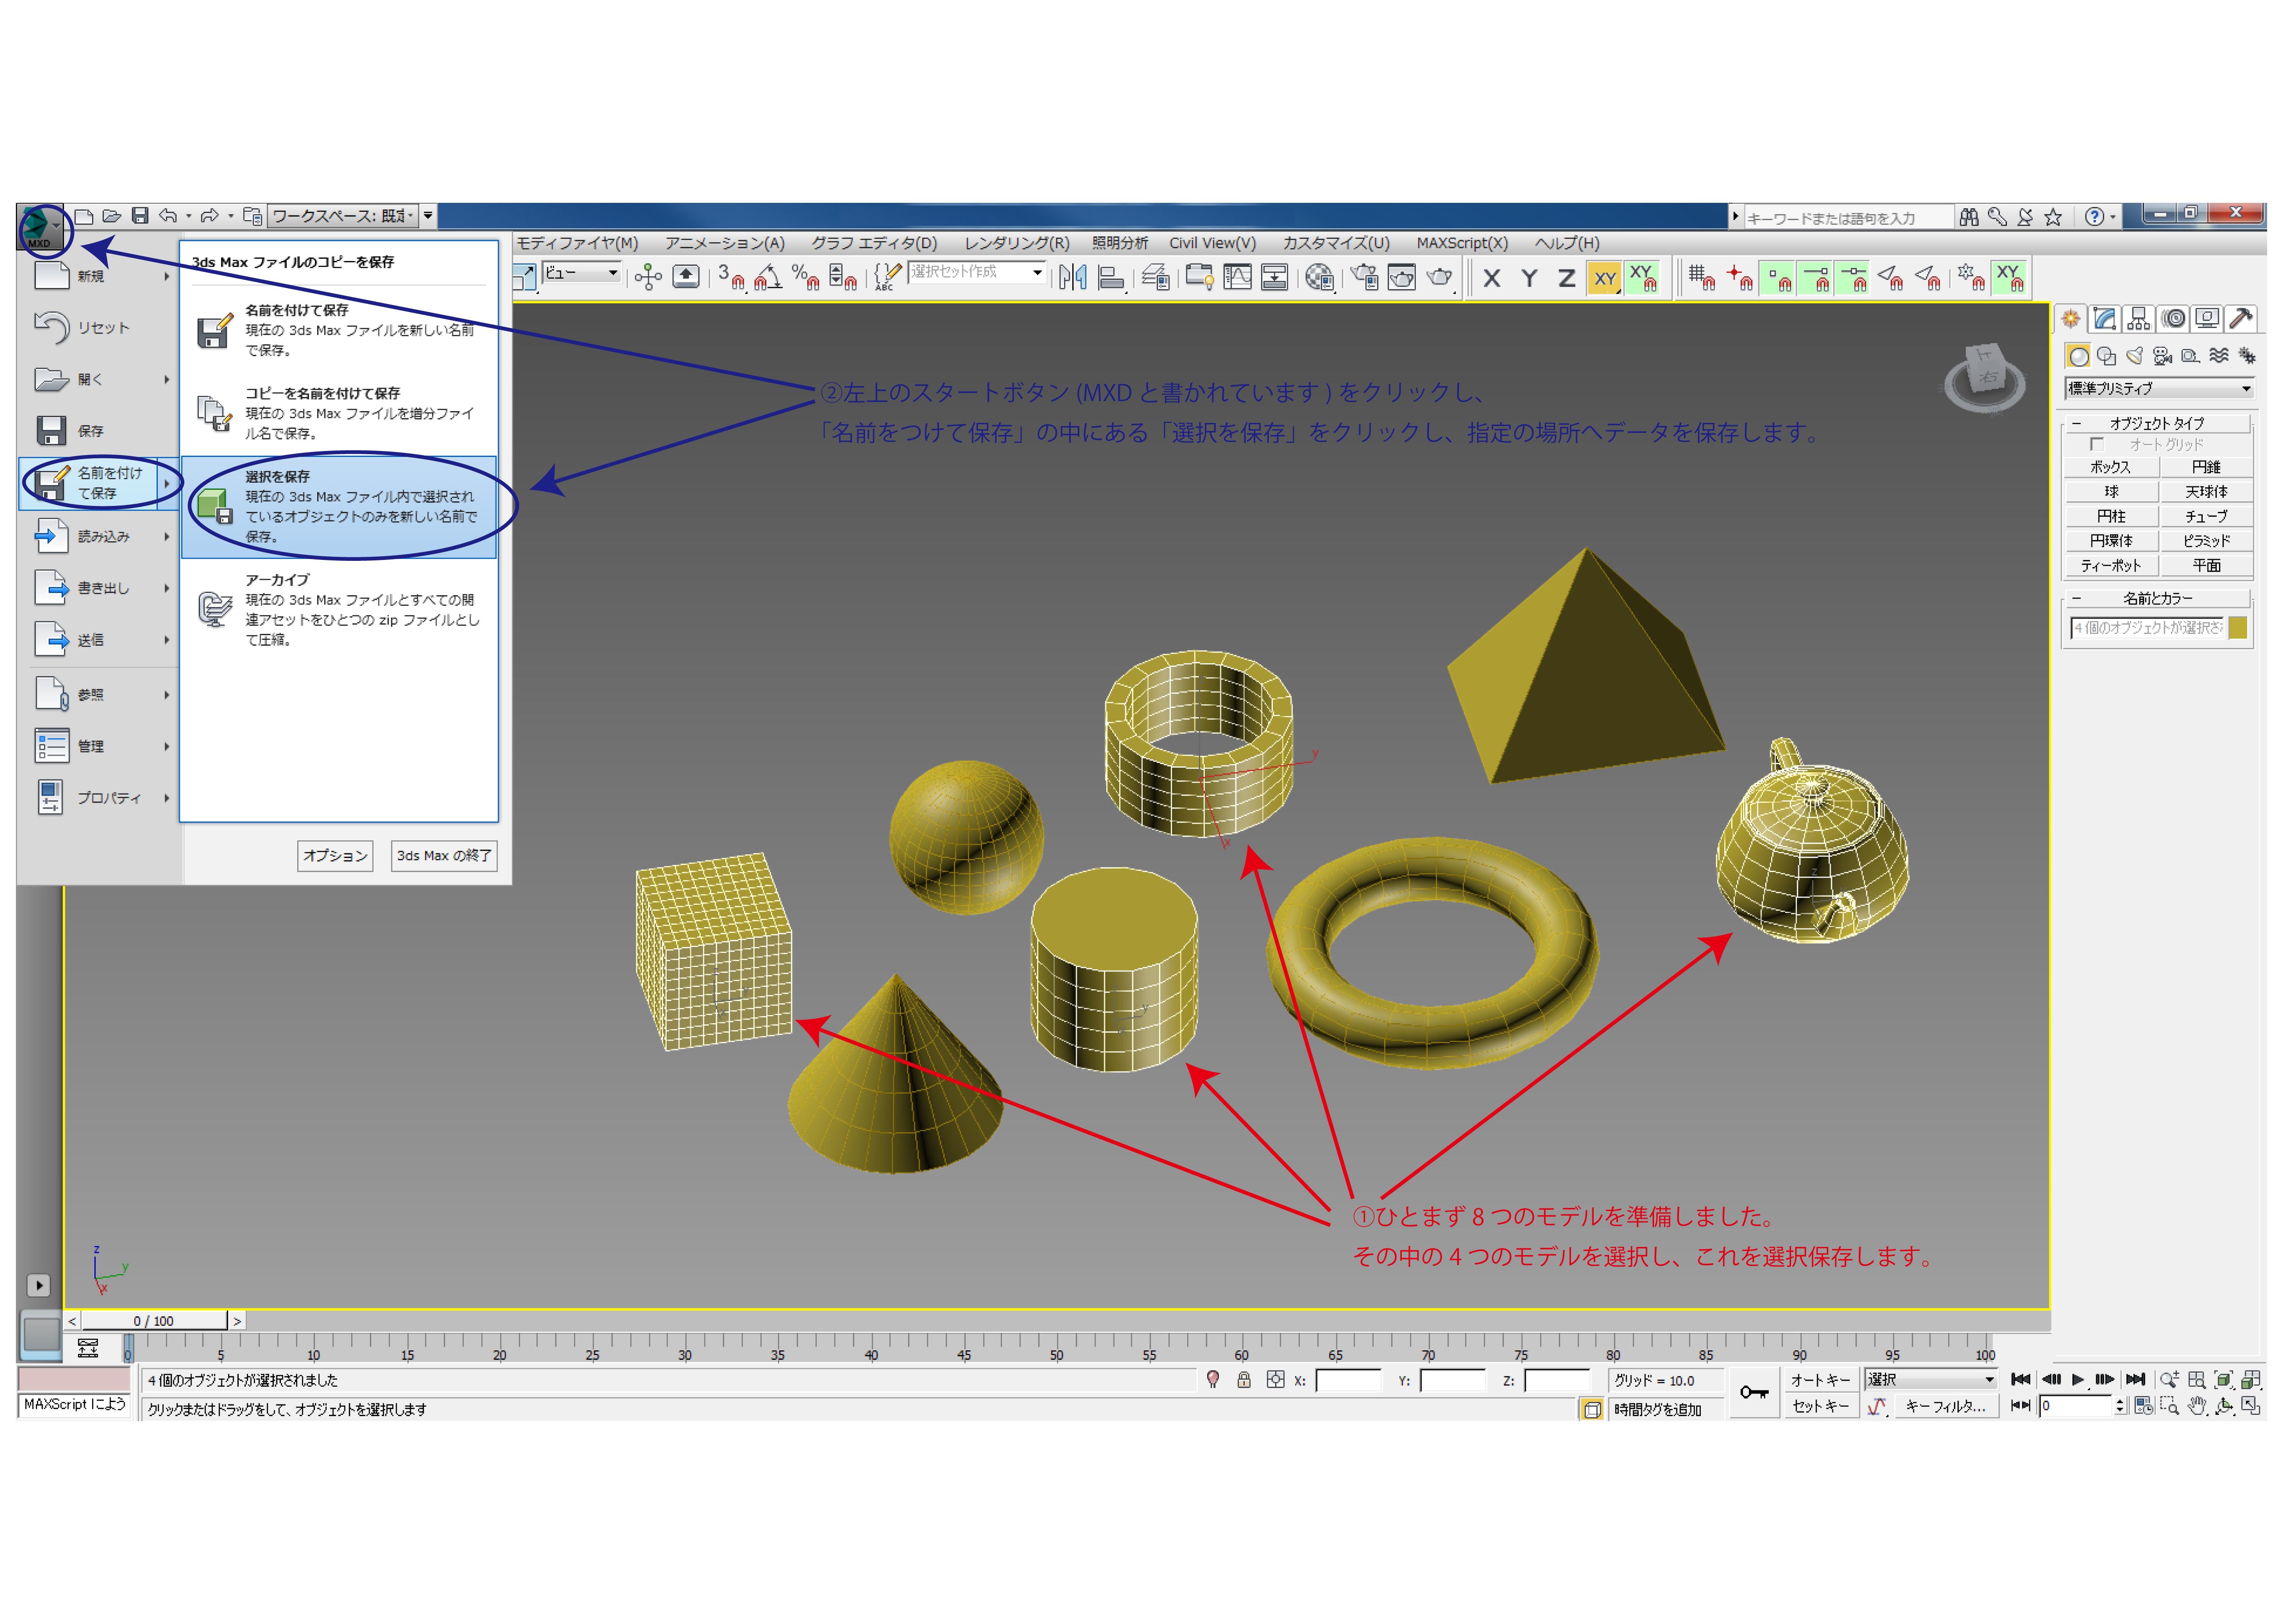Click the オプション button
This screenshot has height=1624, width=2283.
pos(334,855)
